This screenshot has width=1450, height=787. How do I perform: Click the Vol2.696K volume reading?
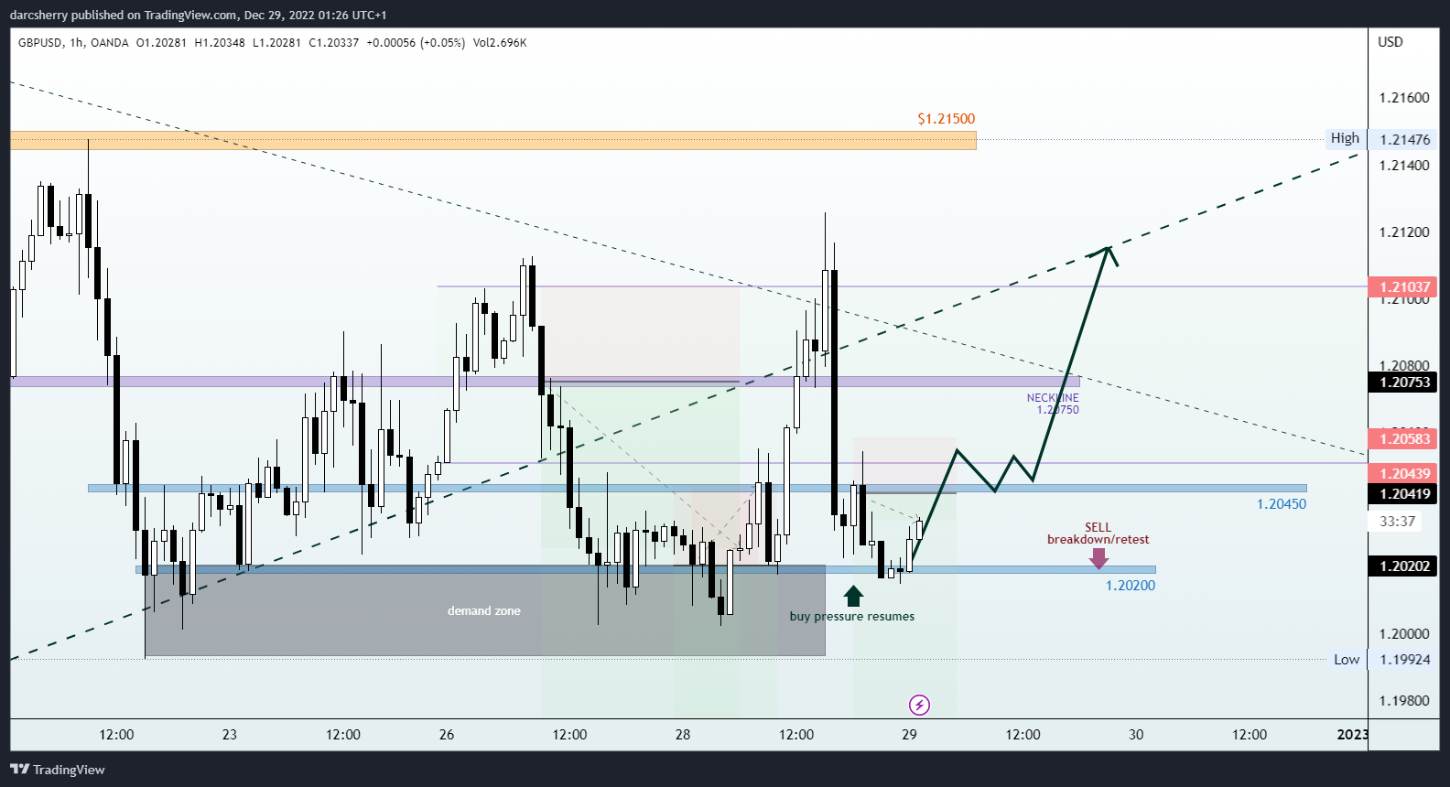coord(500,43)
